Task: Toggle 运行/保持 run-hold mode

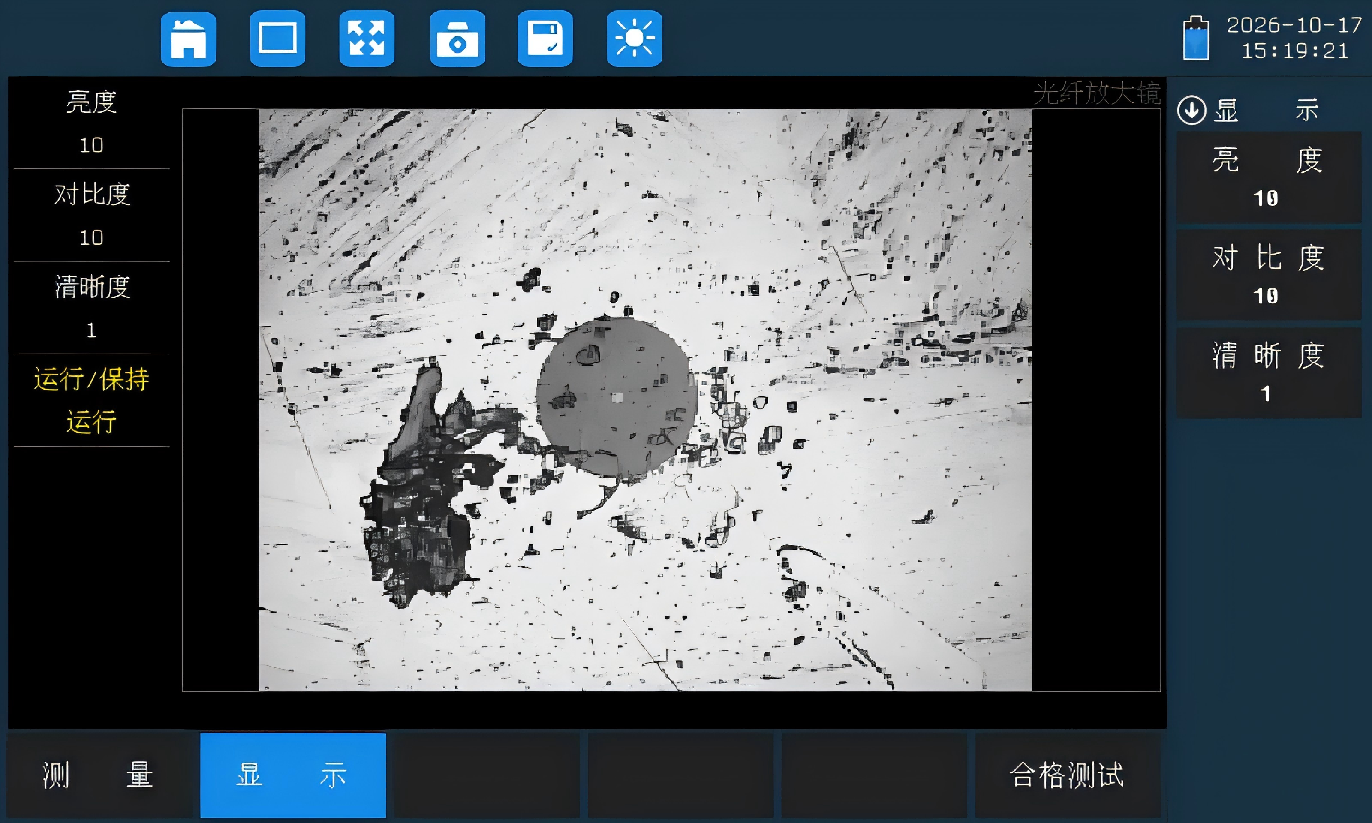Action: pos(91,400)
